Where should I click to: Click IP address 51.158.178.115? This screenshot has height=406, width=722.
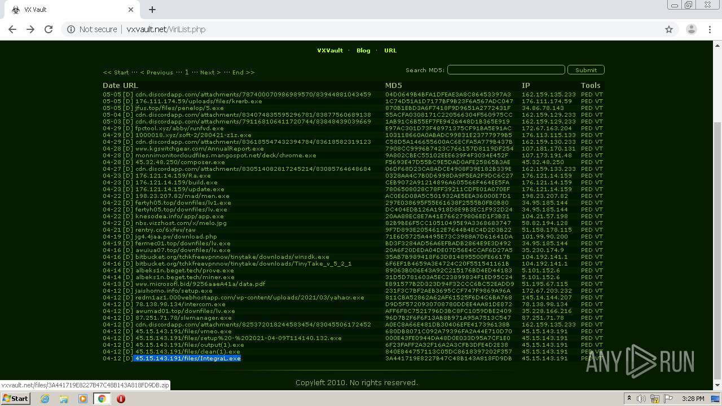[547, 230]
